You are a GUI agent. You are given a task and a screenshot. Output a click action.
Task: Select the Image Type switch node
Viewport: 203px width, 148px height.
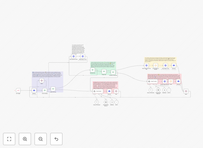tap(104, 72)
